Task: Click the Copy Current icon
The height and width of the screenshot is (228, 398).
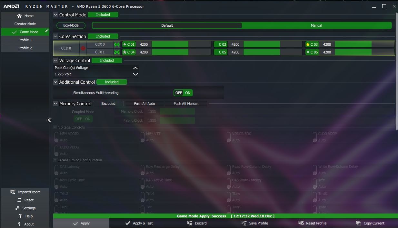Action: (358, 223)
